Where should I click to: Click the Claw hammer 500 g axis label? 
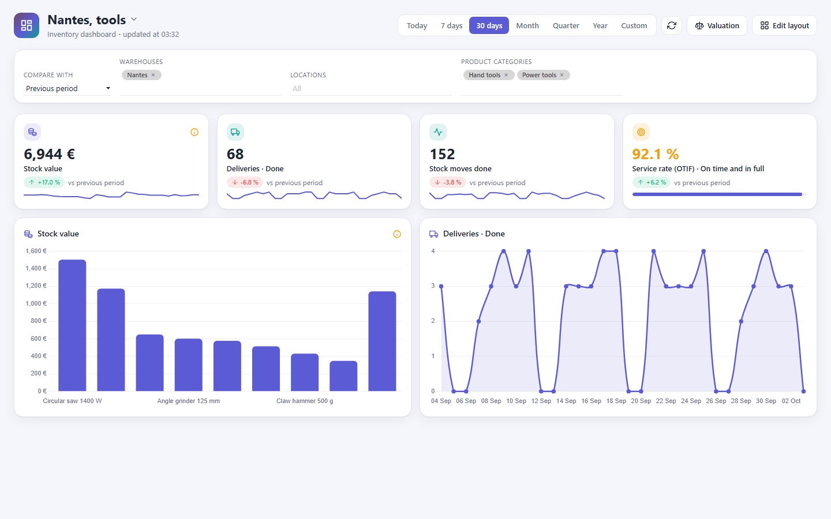point(305,401)
